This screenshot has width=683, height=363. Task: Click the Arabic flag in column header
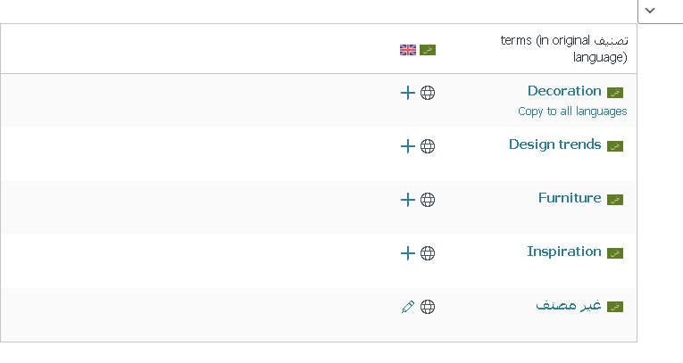click(x=428, y=50)
